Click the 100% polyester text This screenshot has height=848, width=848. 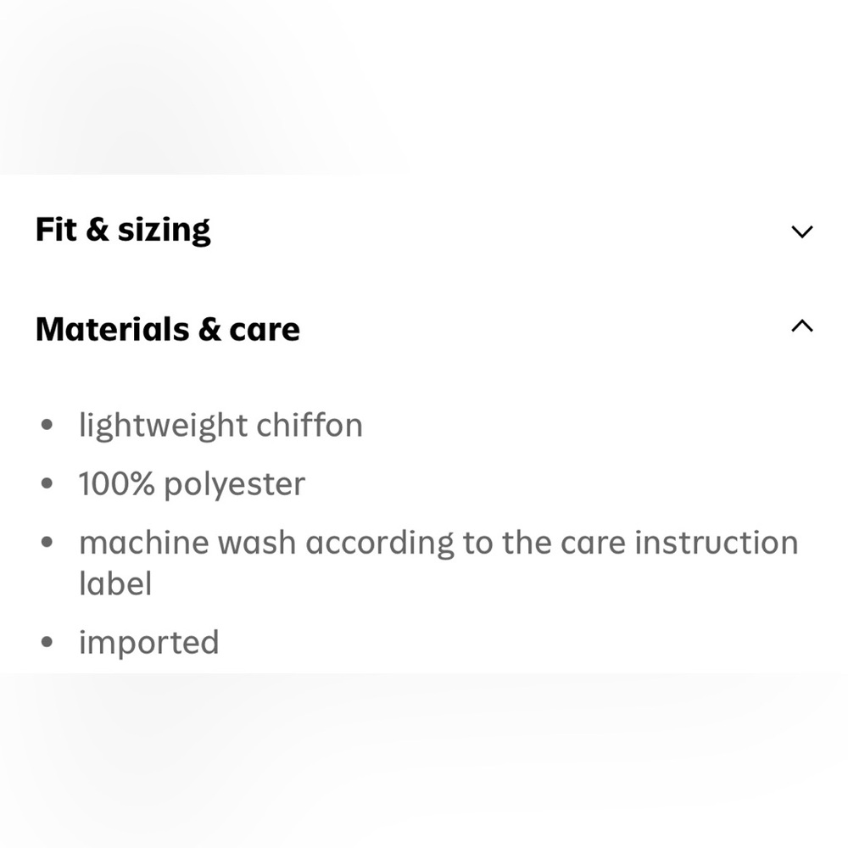click(x=192, y=484)
